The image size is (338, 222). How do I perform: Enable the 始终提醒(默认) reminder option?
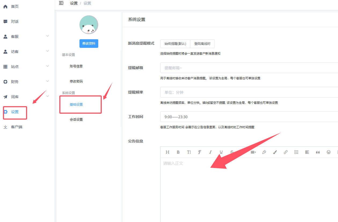coord(175,44)
